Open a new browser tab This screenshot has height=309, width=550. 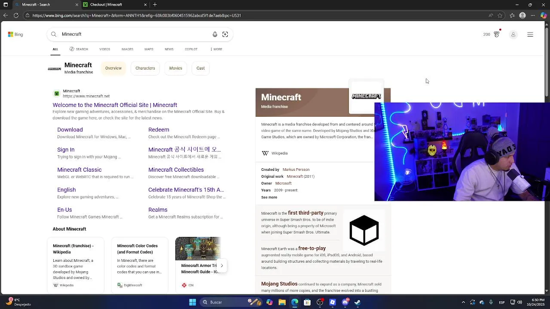click(x=155, y=5)
